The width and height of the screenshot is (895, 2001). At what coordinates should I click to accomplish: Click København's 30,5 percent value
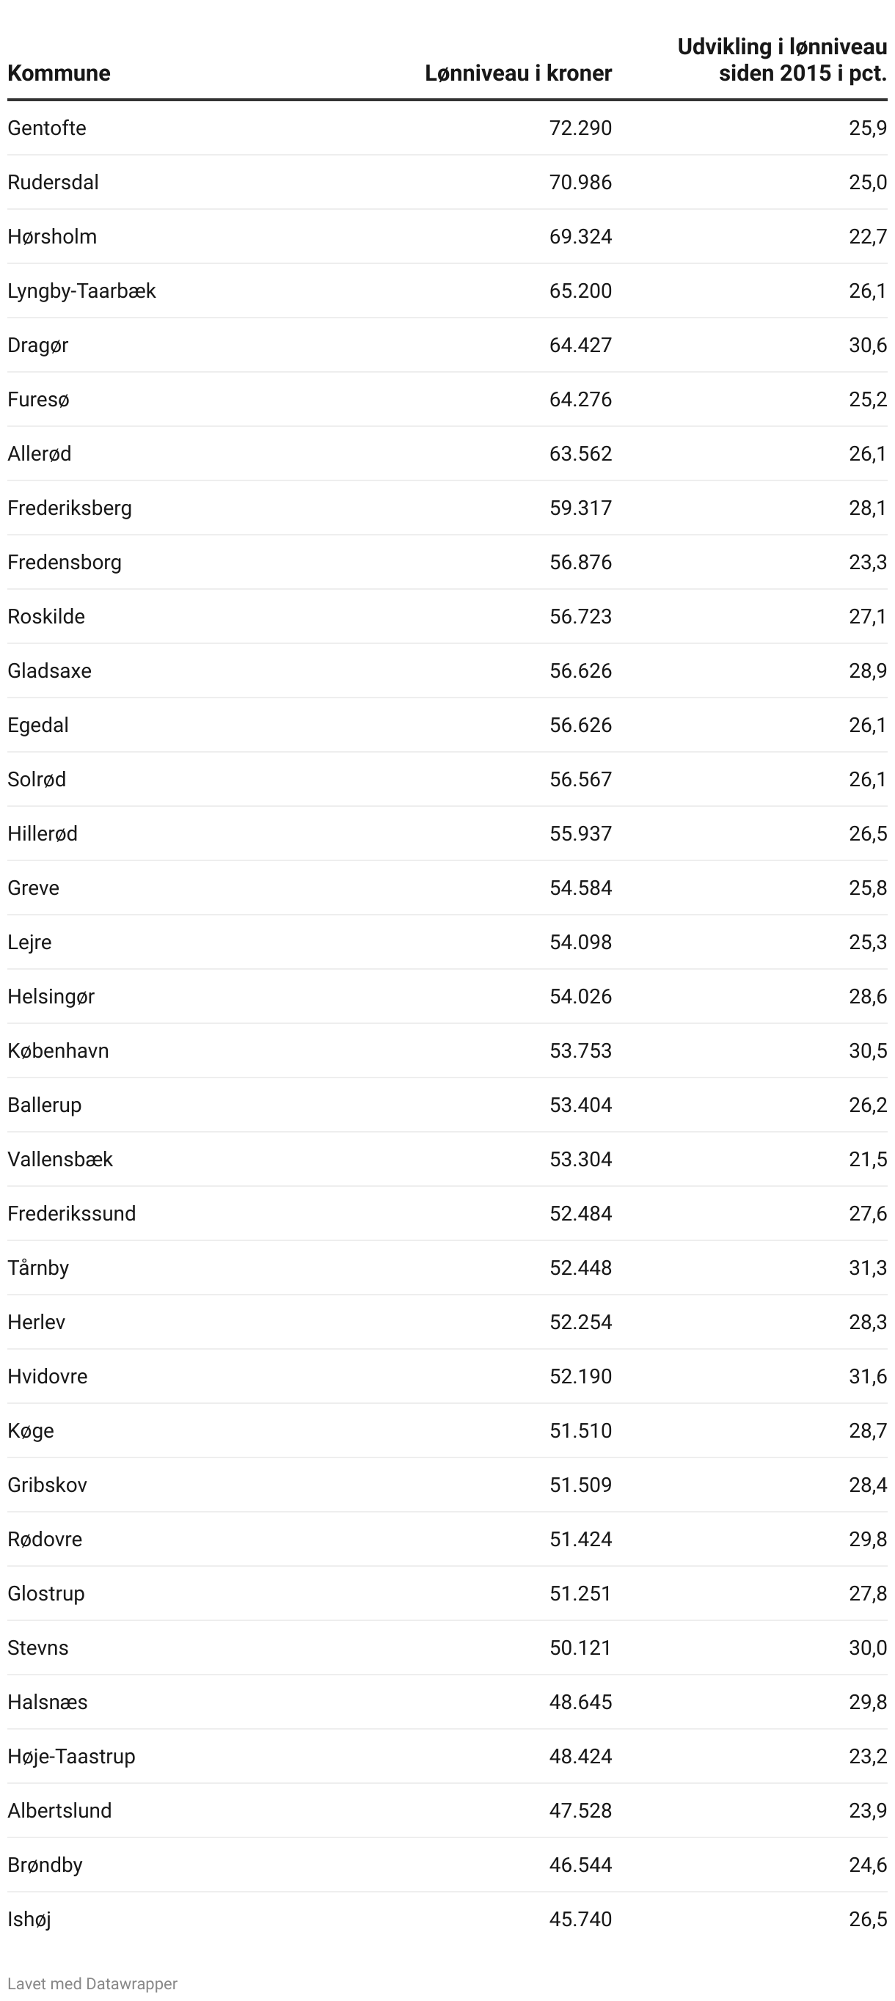pos(868,1051)
